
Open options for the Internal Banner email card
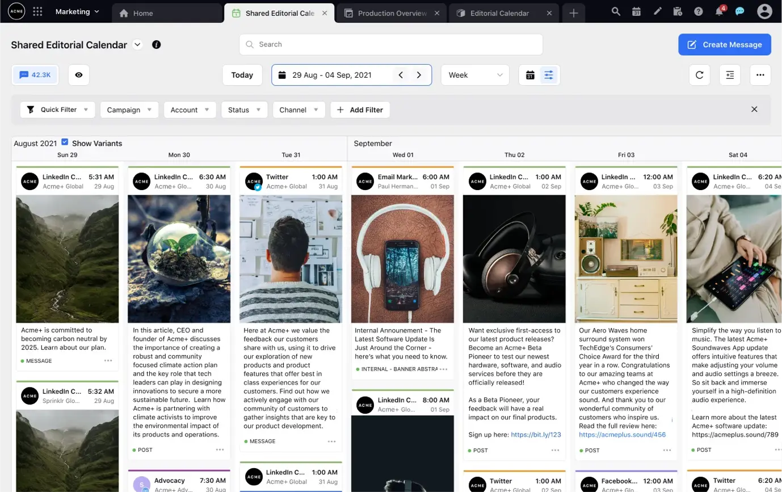(443, 369)
